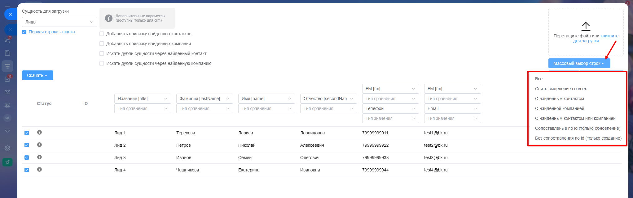
Task: Open the presentation board icon in the sidebar
Action: (7, 105)
